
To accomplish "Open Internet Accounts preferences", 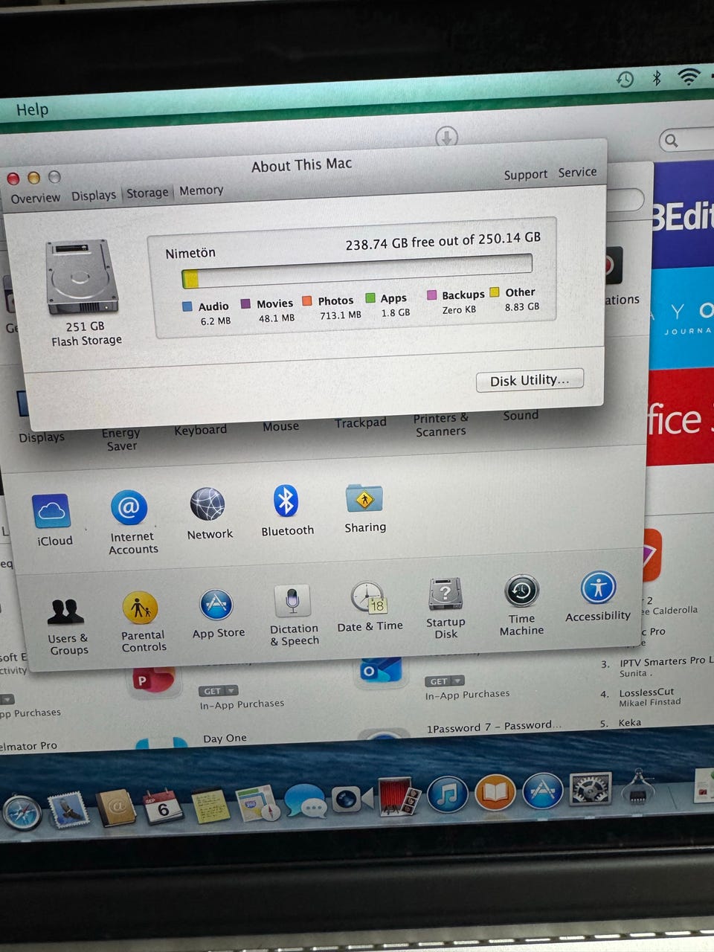I will (129, 507).
